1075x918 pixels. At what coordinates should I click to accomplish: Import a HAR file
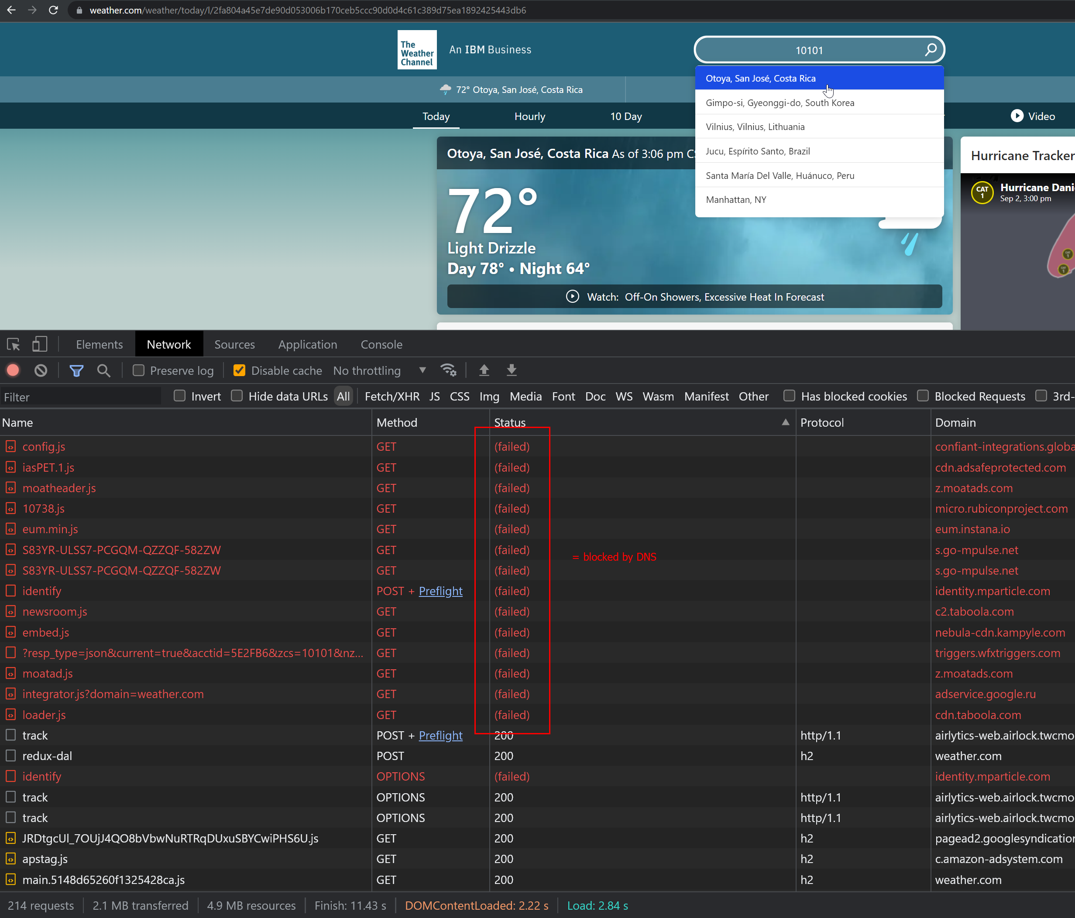tap(484, 370)
